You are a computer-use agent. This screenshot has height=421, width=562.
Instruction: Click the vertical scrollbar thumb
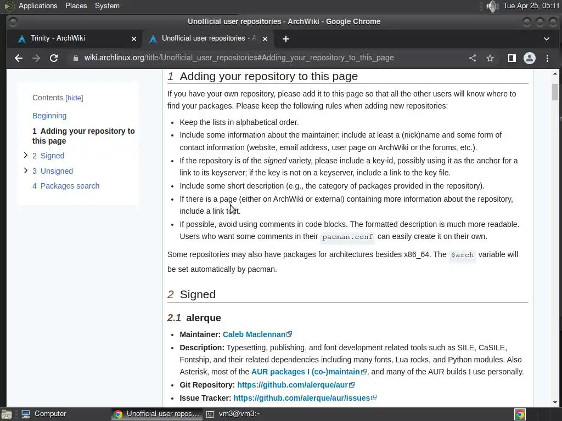(x=555, y=92)
